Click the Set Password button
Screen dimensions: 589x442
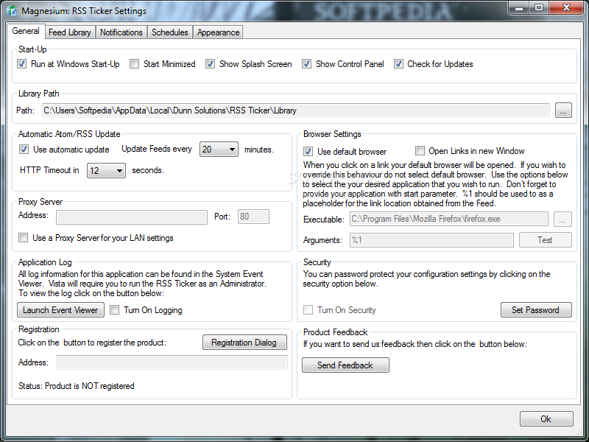536,309
